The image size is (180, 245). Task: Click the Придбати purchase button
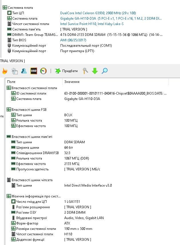tap(66, 71)
